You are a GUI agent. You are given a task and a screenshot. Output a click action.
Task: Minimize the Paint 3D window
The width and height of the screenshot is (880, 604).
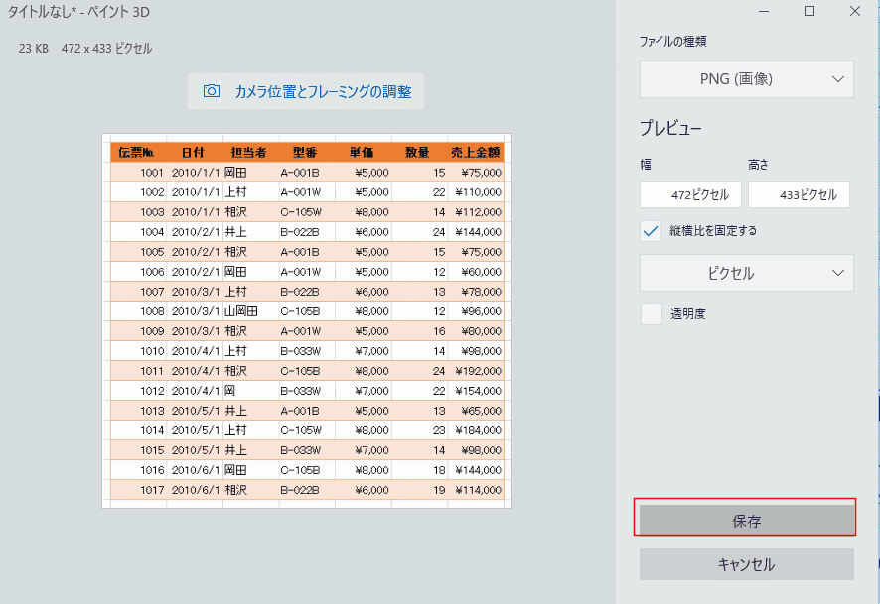[763, 11]
